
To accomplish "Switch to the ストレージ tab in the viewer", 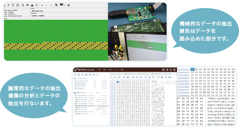I will pyautogui.click(x=116, y=74).
